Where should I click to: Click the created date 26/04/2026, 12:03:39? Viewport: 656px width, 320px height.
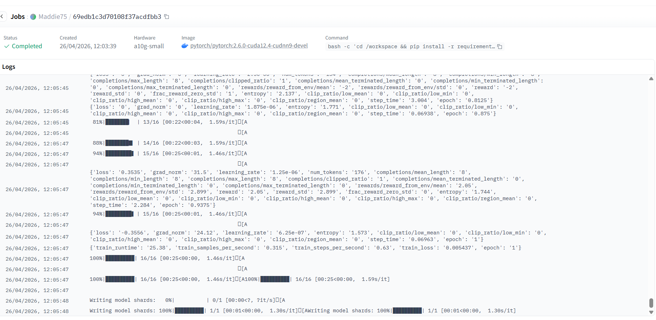point(88,46)
